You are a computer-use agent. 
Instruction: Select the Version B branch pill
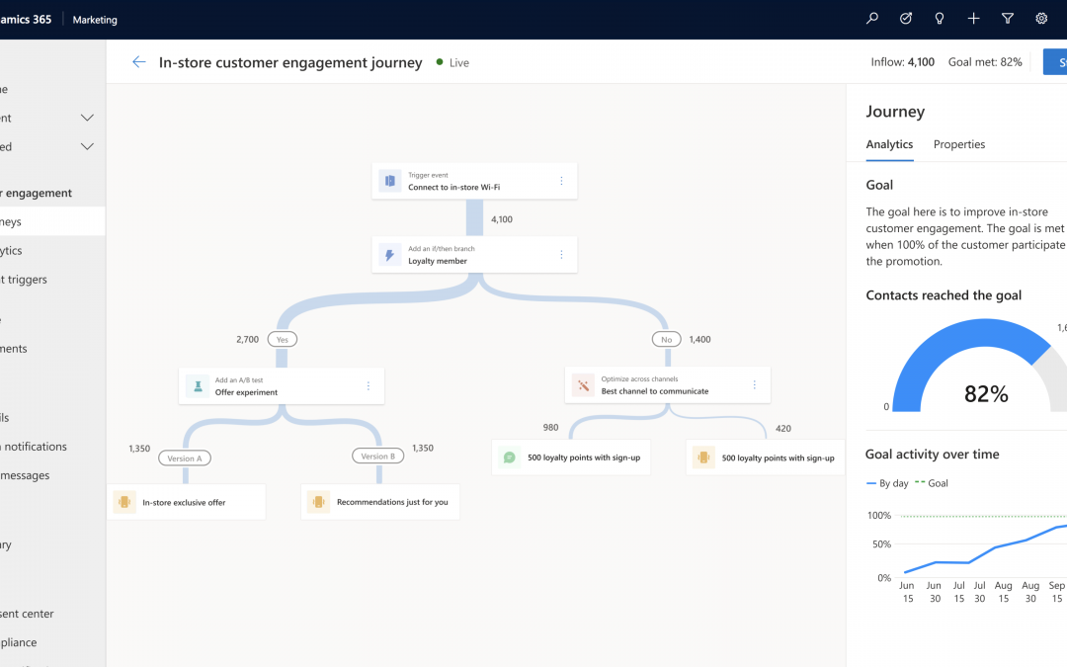click(x=377, y=456)
